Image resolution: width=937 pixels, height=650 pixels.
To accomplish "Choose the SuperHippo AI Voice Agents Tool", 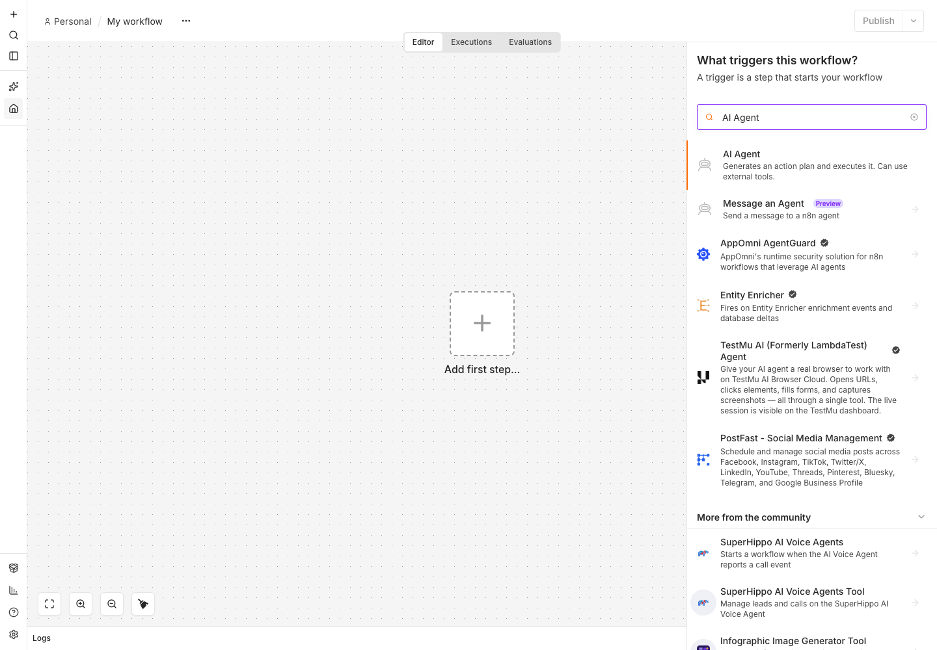I will [x=811, y=603].
